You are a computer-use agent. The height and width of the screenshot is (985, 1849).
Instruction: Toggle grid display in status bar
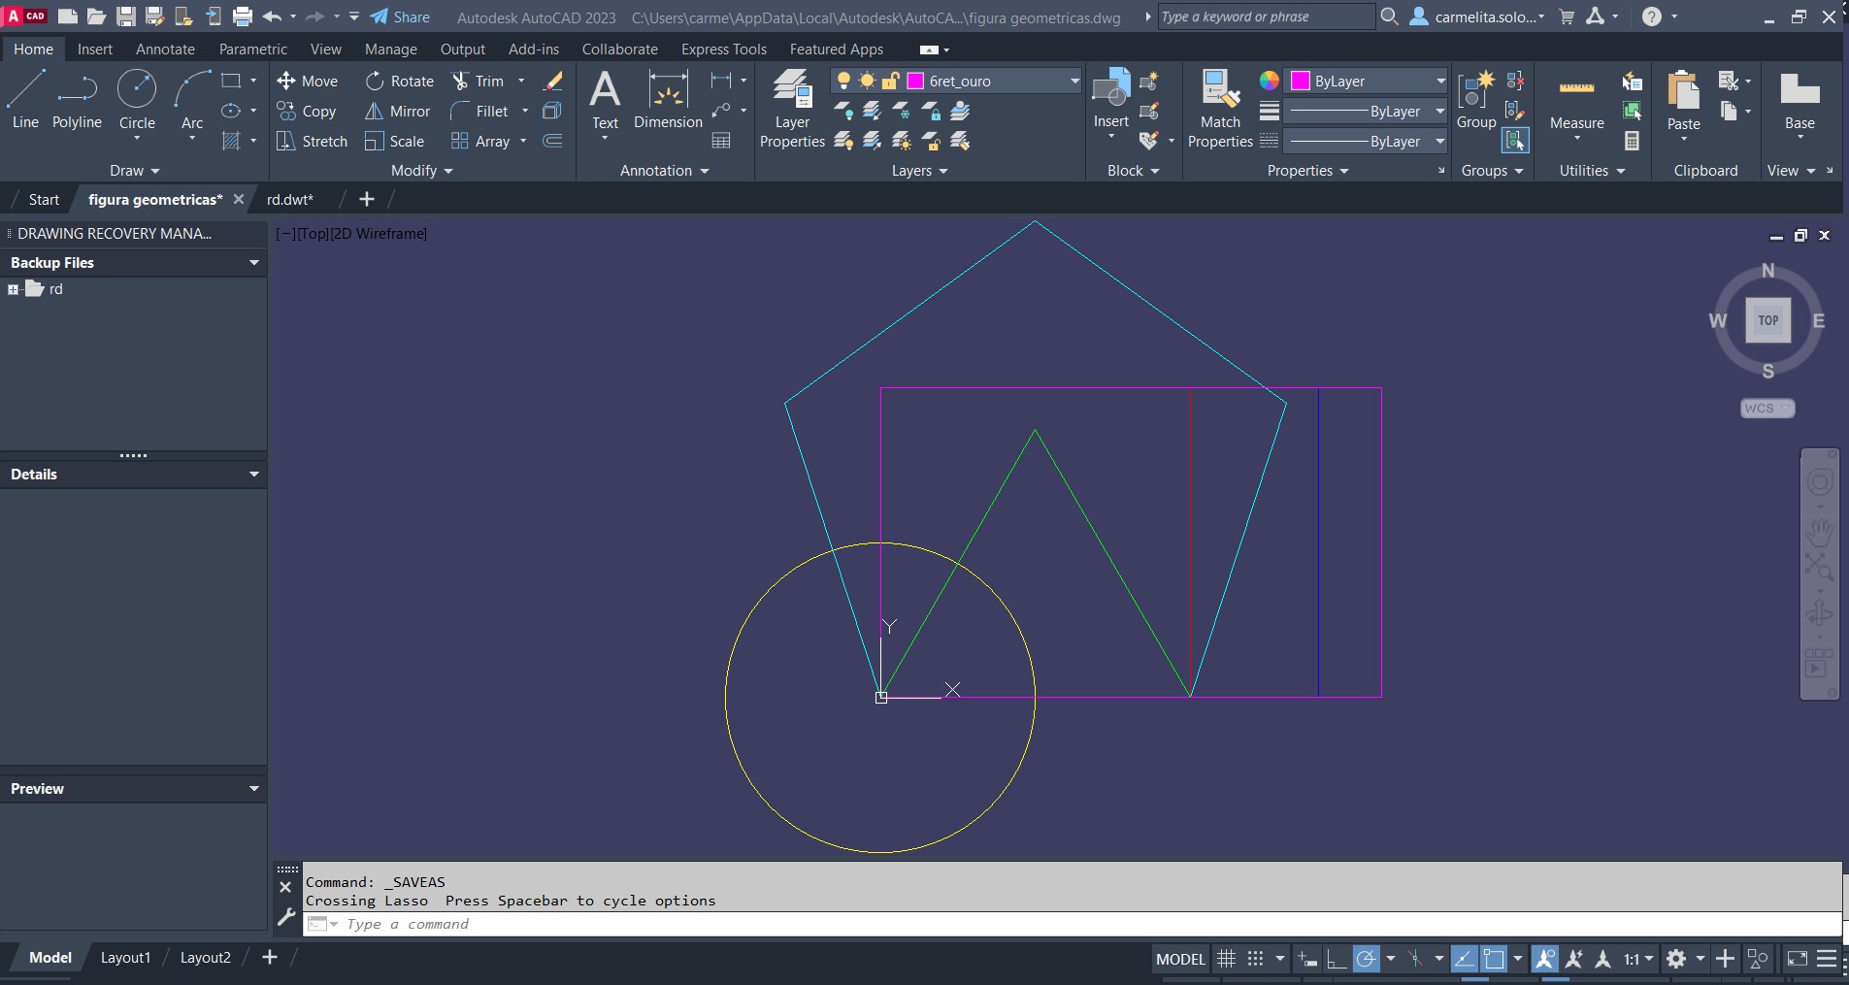coord(1227,959)
